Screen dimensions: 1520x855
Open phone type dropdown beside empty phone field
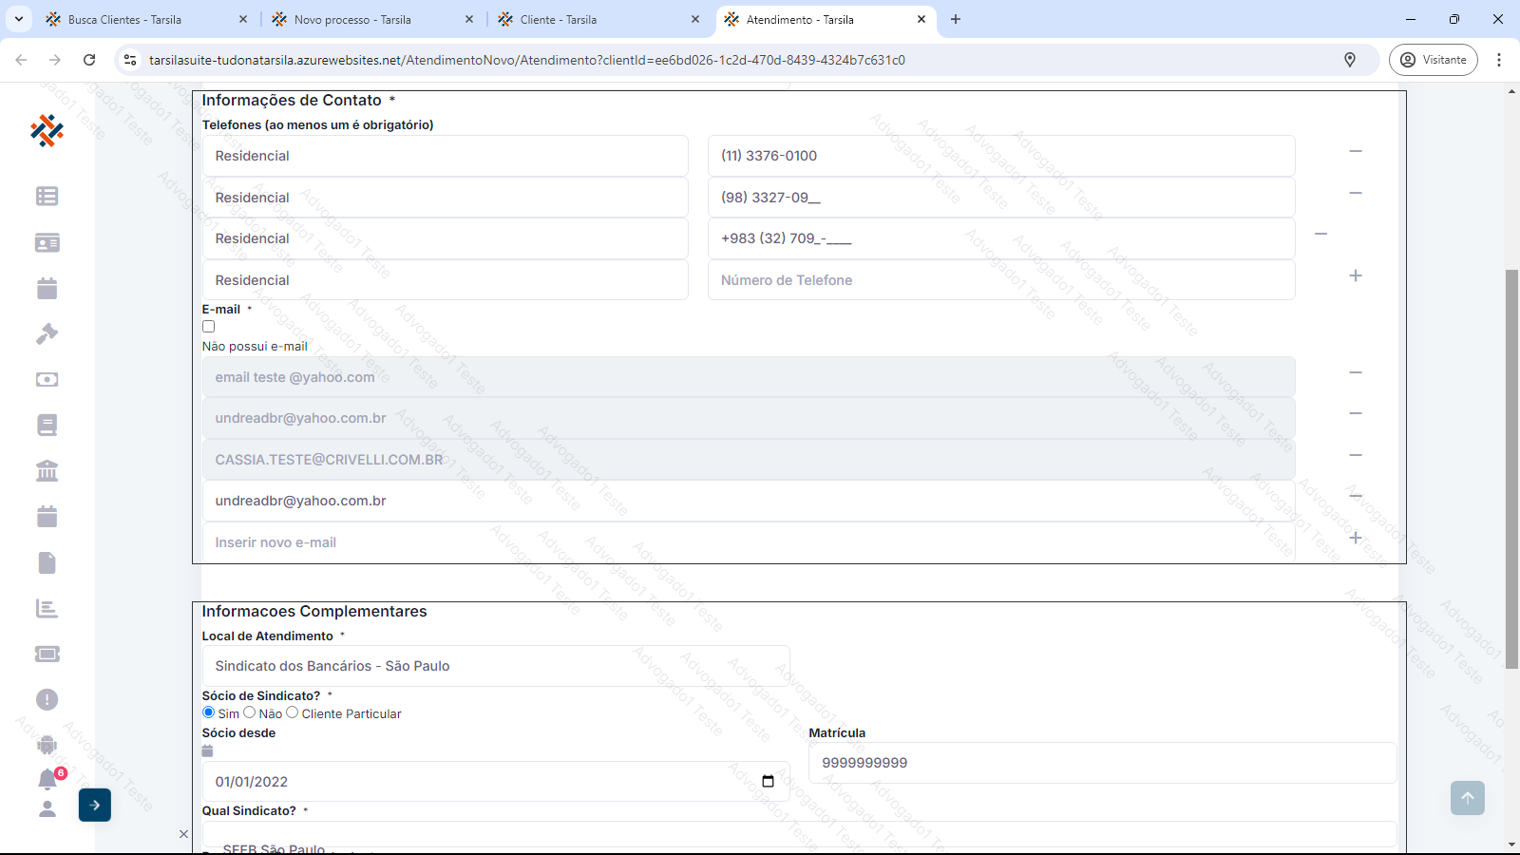pyautogui.click(x=445, y=280)
